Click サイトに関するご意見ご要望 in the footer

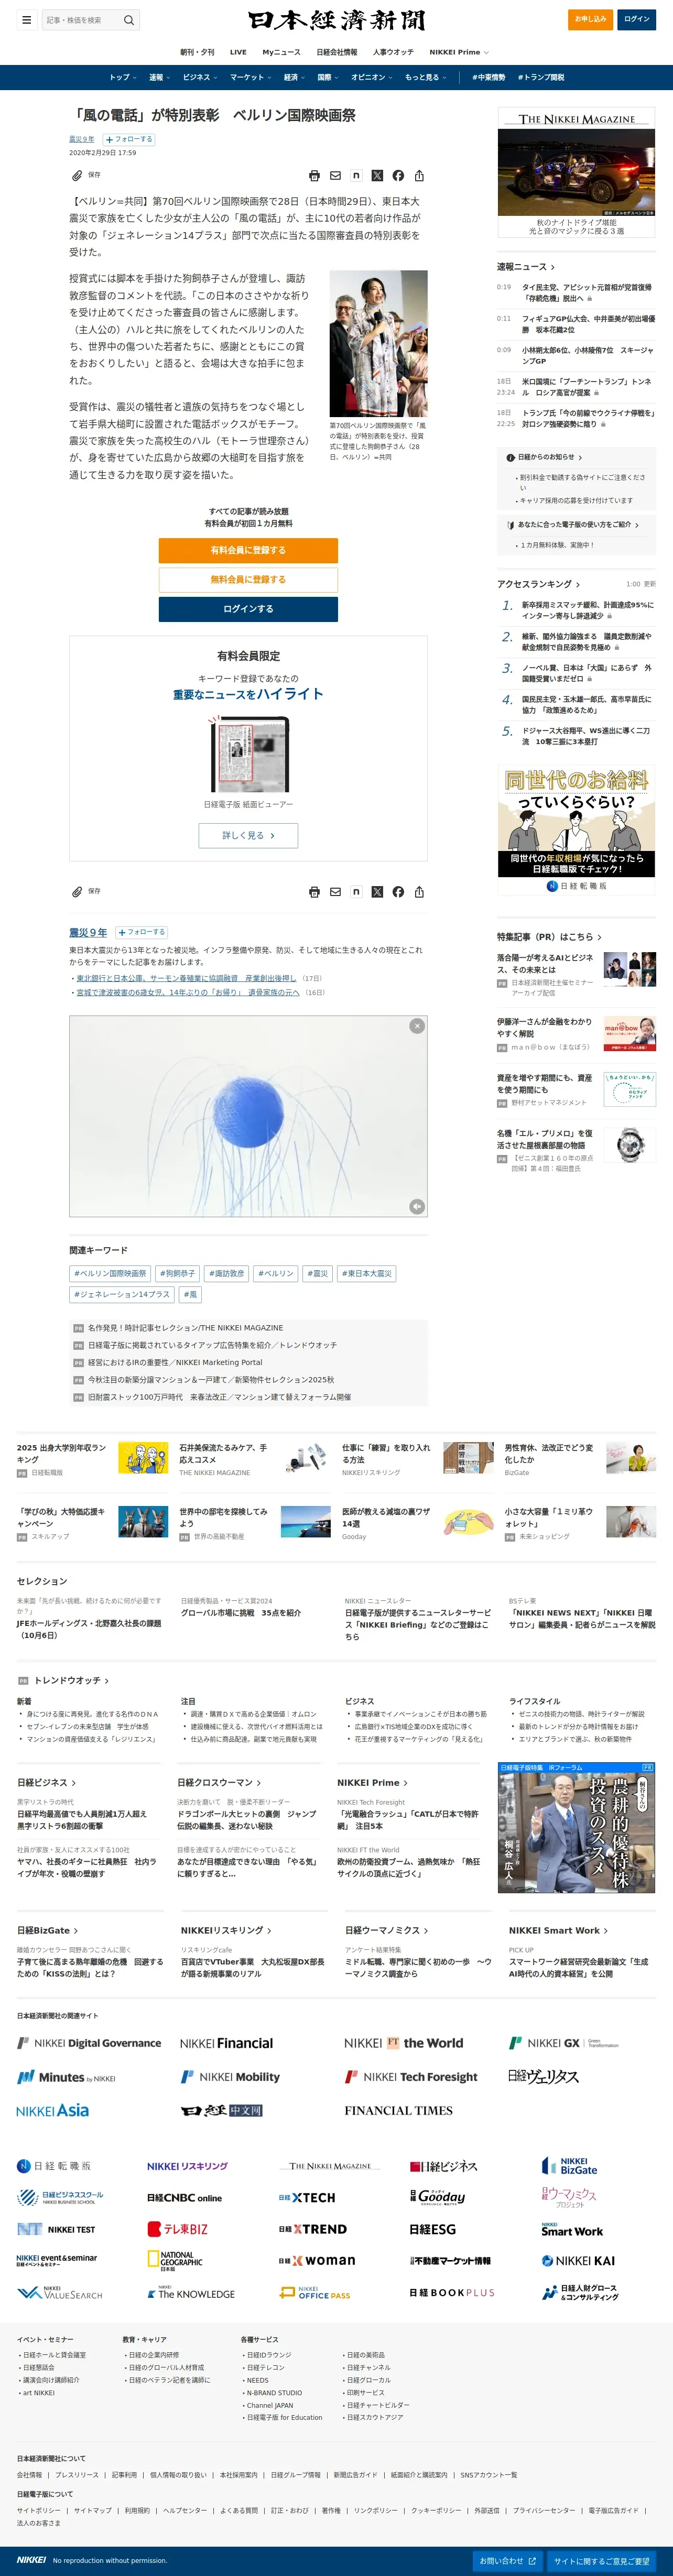pyautogui.click(x=601, y=2561)
